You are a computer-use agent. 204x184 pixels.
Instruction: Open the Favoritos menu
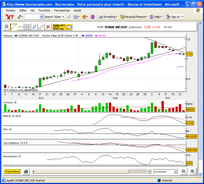44,10
